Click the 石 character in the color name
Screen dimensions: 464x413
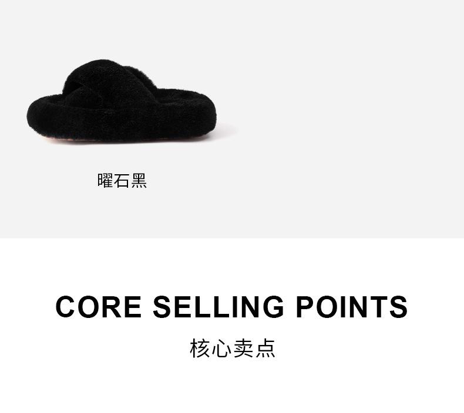tap(122, 181)
